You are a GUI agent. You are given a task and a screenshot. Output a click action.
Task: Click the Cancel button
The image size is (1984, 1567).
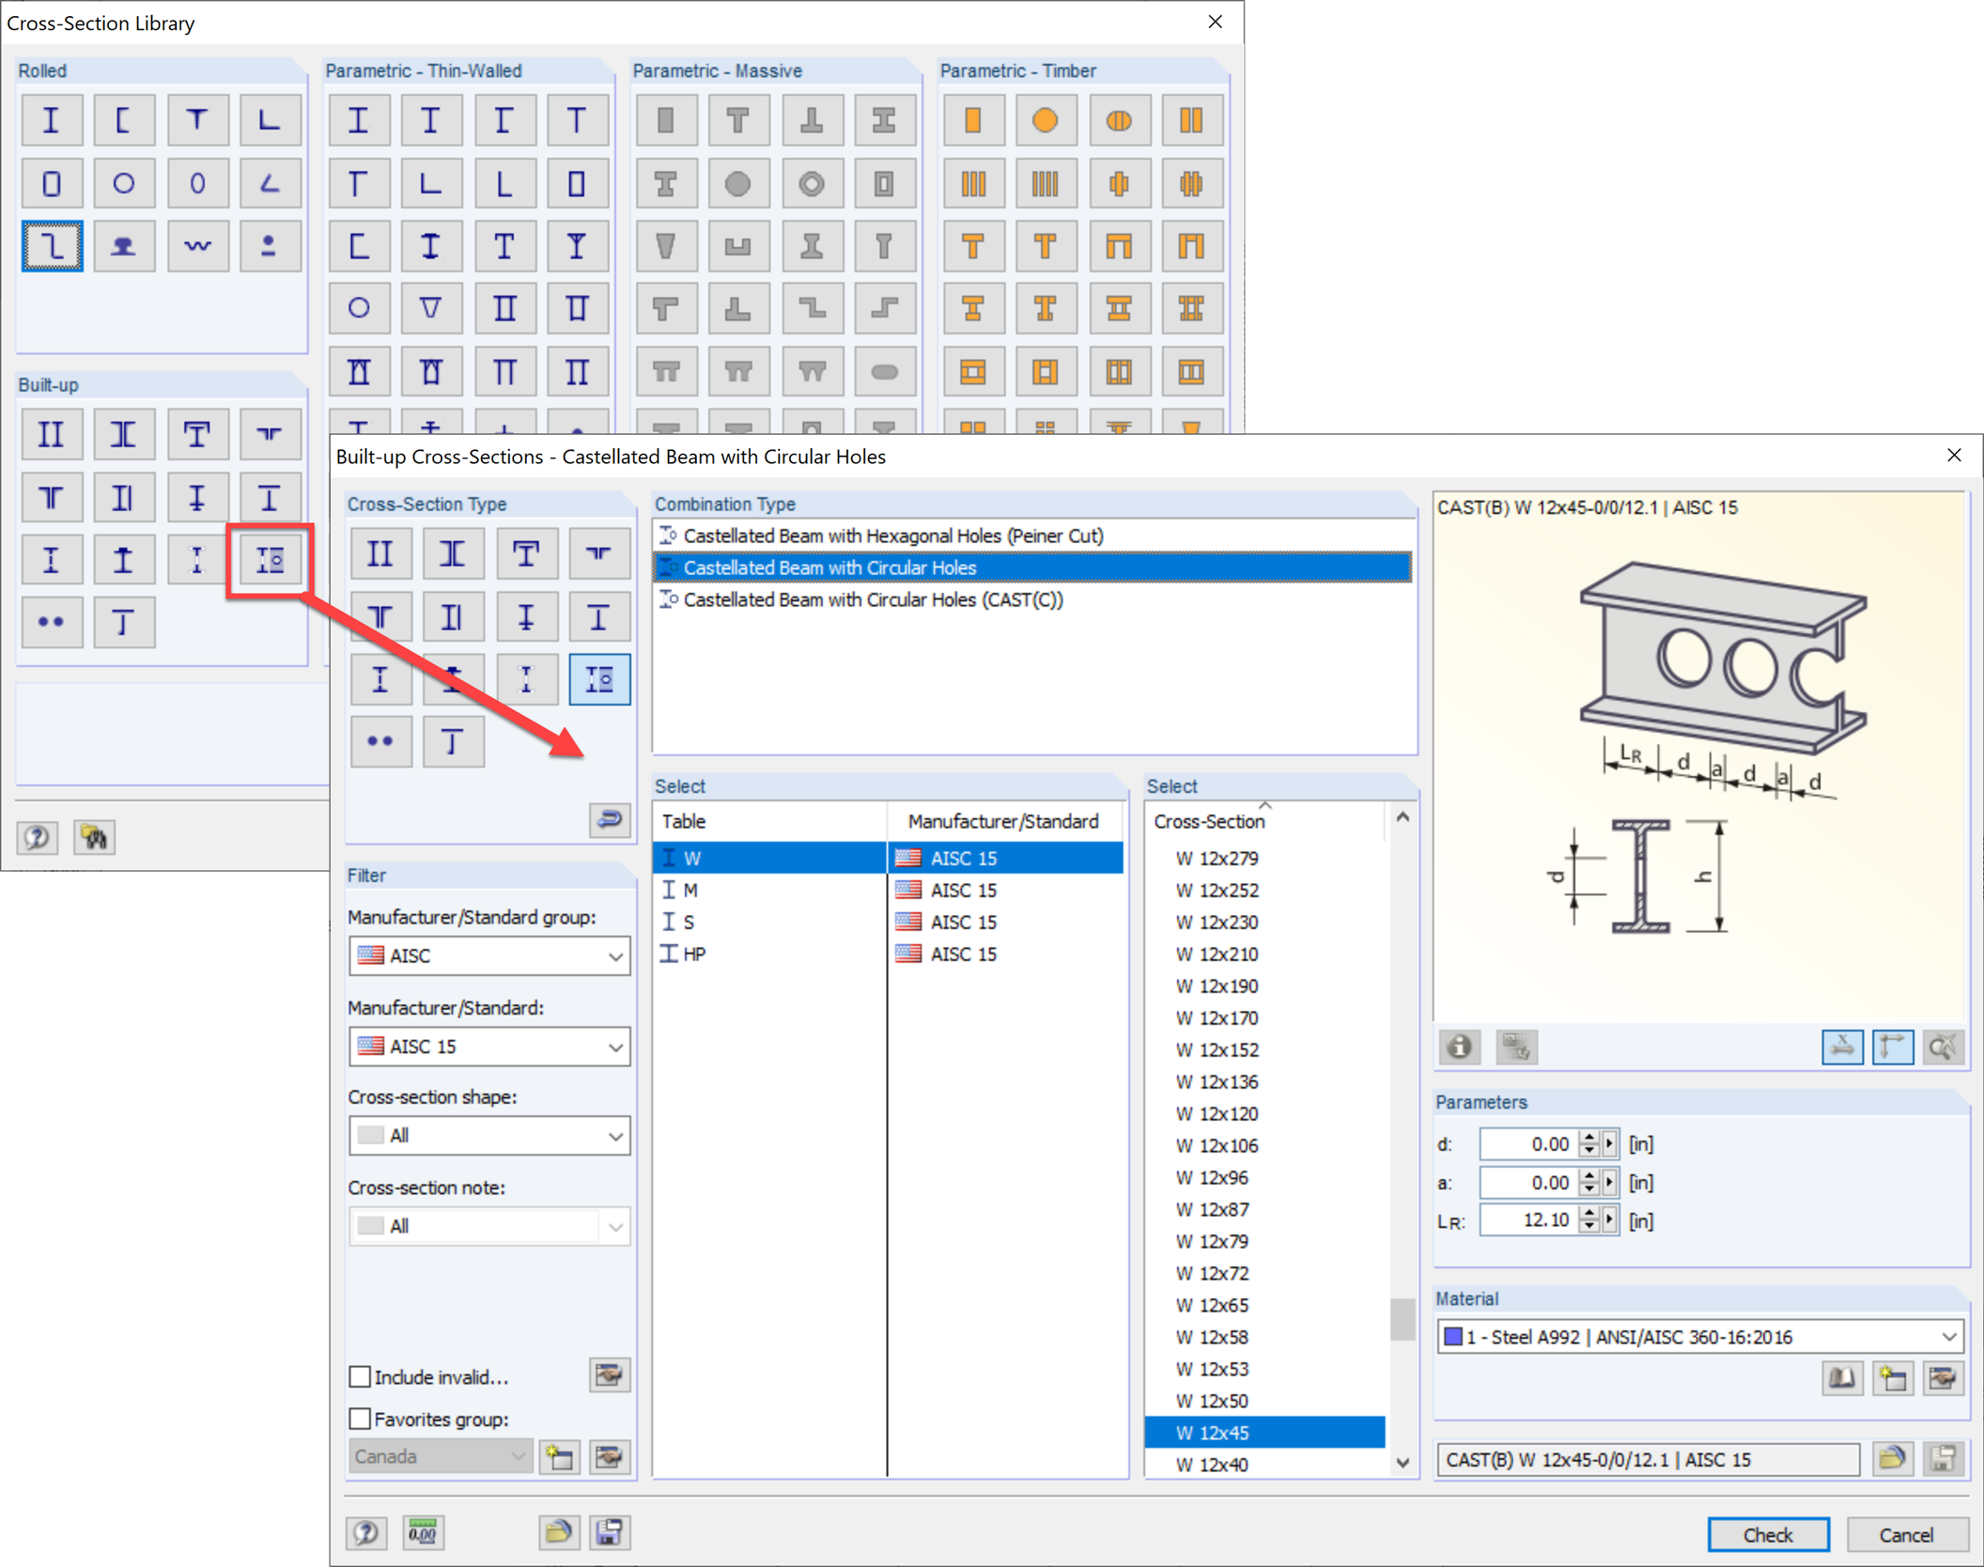click(1906, 1534)
